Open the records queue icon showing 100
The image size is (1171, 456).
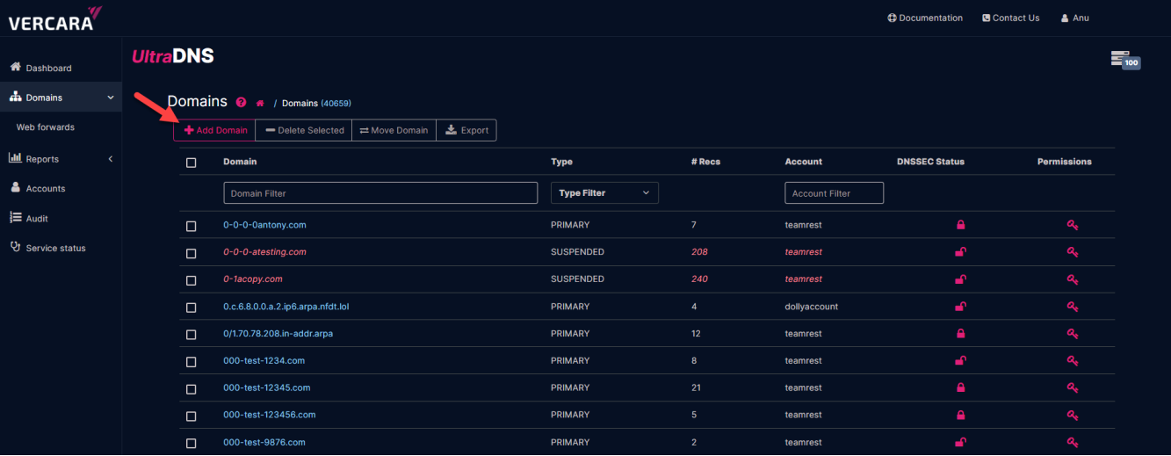click(x=1125, y=60)
